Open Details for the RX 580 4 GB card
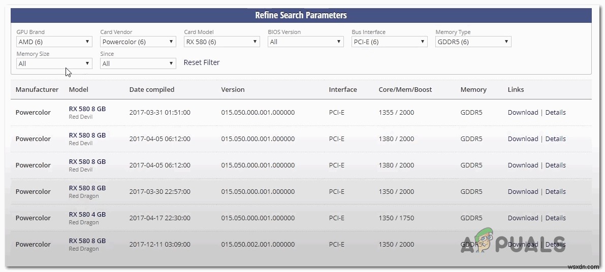The height and width of the screenshot is (272, 605). [555, 218]
